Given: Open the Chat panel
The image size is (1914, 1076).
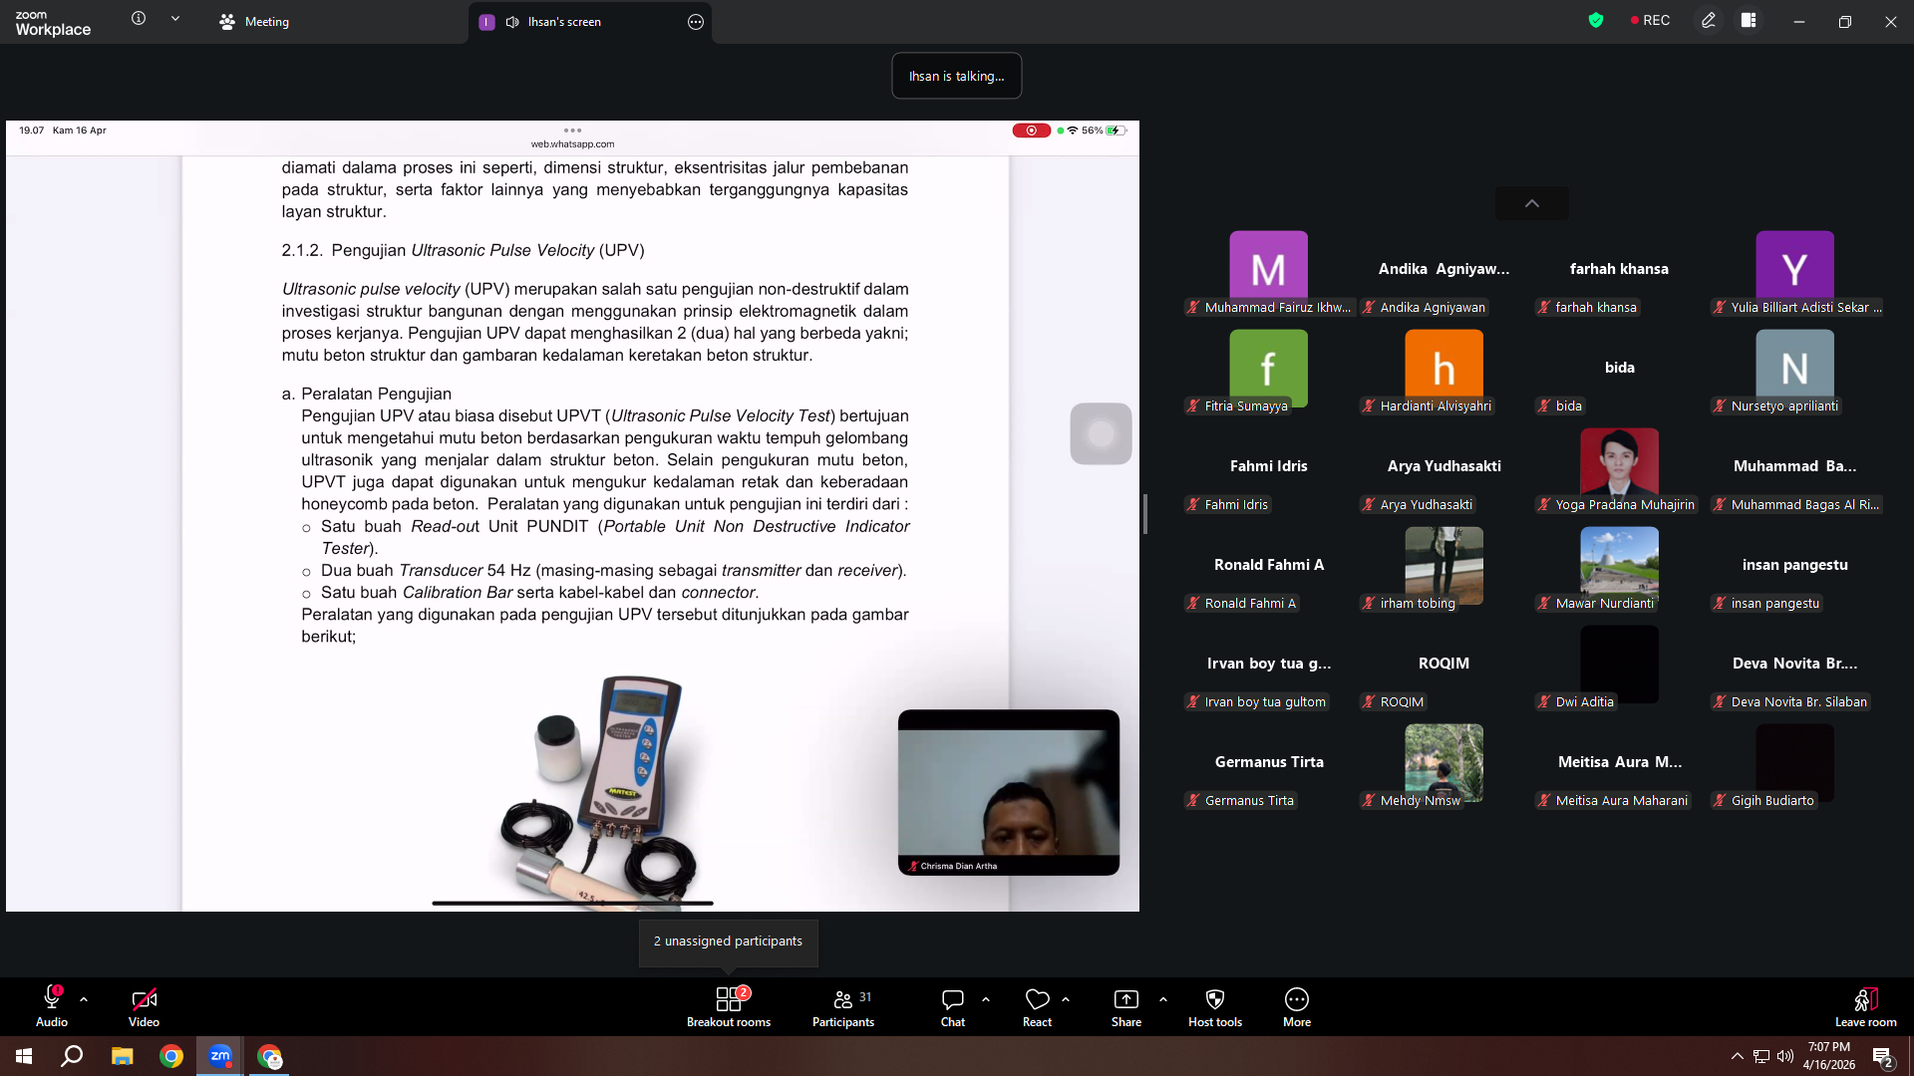Looking at the screenshot, I should [x=953, y=1006].
